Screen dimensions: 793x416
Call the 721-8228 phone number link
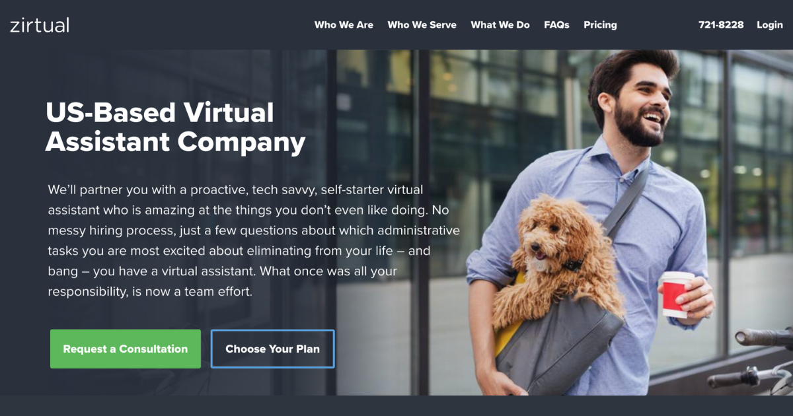coord(721,25)
